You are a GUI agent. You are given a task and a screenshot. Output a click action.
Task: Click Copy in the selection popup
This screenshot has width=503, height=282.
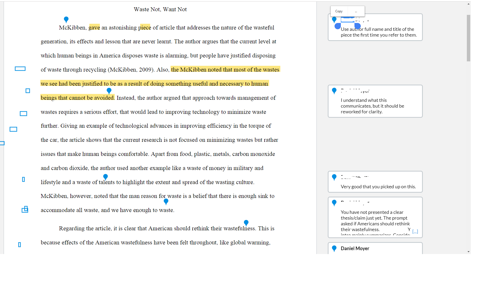click(339, 11)
